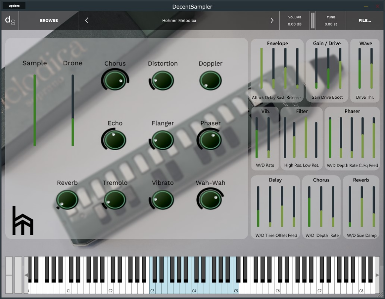Set the Envelope Attack slider
This screenshot has width=385, height=299.
[262, 68]
